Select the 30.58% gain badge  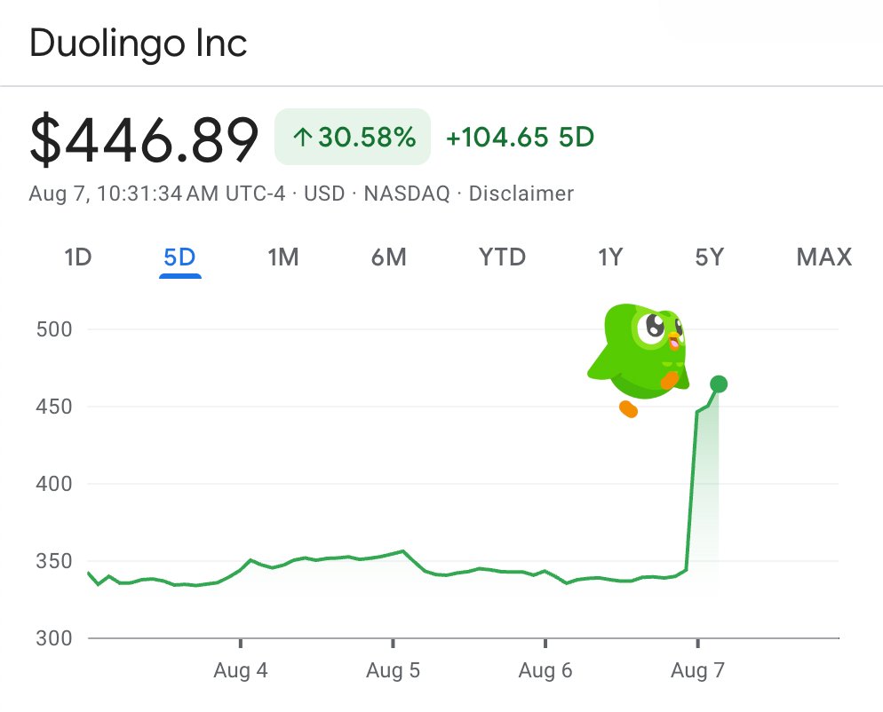pos(352,138)
